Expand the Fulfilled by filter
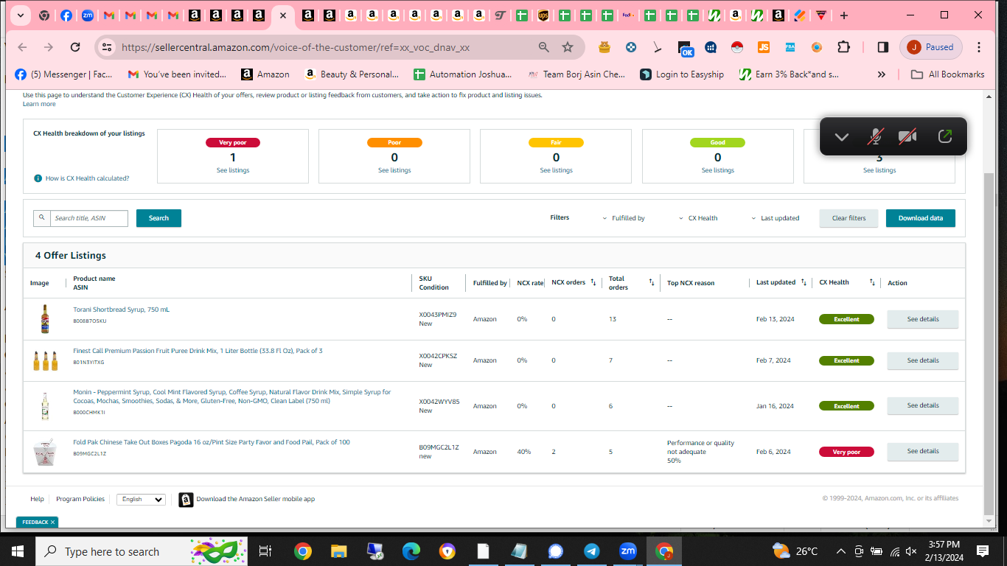Viewport: 1007px width, 566px height. click(x=624, y=218)
